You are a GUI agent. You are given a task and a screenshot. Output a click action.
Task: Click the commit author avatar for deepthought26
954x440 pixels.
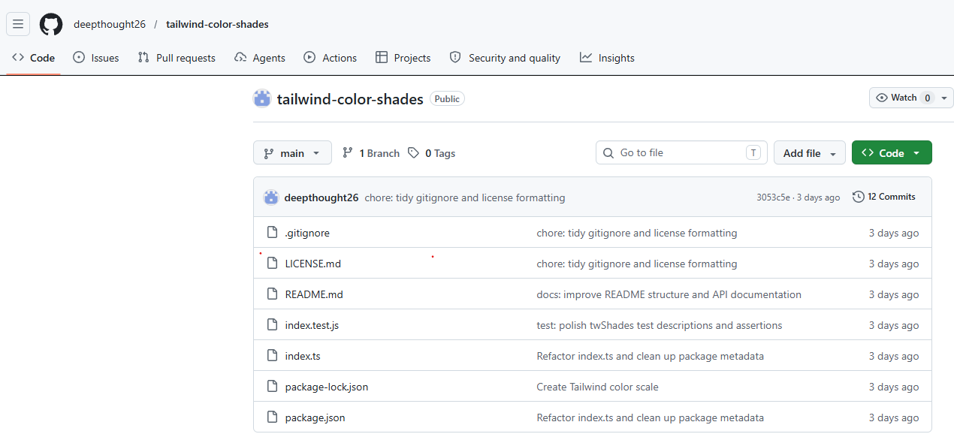click(271, 197)
